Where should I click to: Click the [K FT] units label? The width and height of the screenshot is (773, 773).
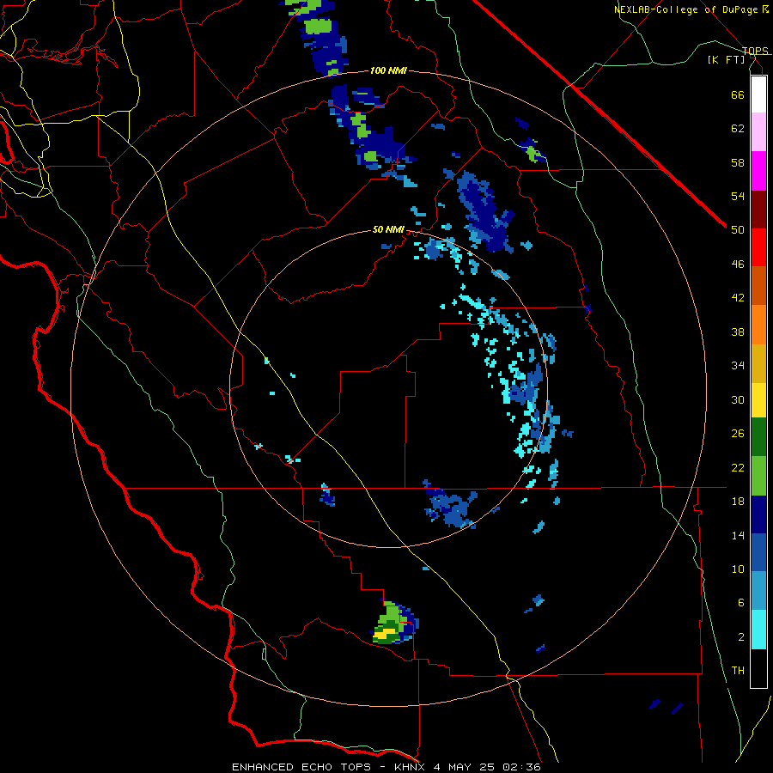click(x=726, y=59)
